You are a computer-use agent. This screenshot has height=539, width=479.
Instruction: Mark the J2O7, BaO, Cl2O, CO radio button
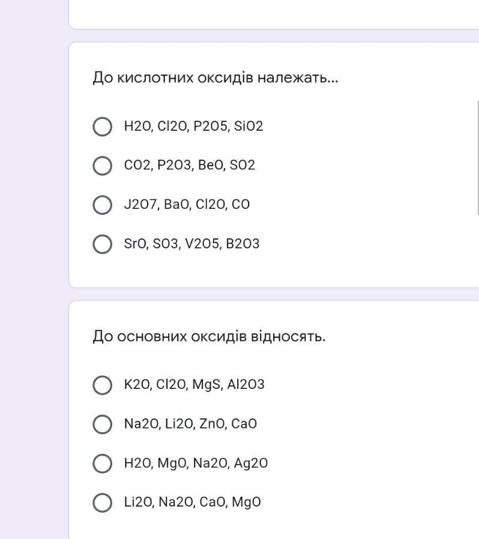pos(103,205)
